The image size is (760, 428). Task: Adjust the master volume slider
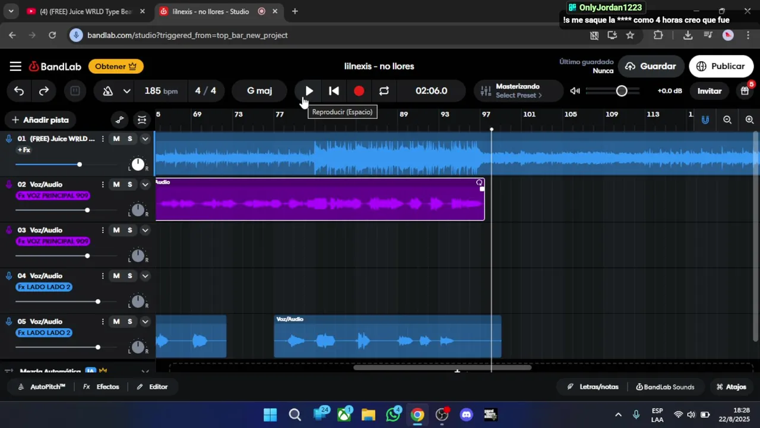pos(613,91)
